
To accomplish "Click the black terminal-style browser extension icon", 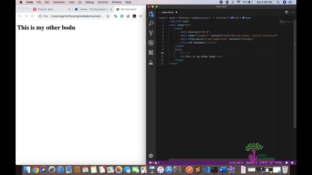I will 135,16.
